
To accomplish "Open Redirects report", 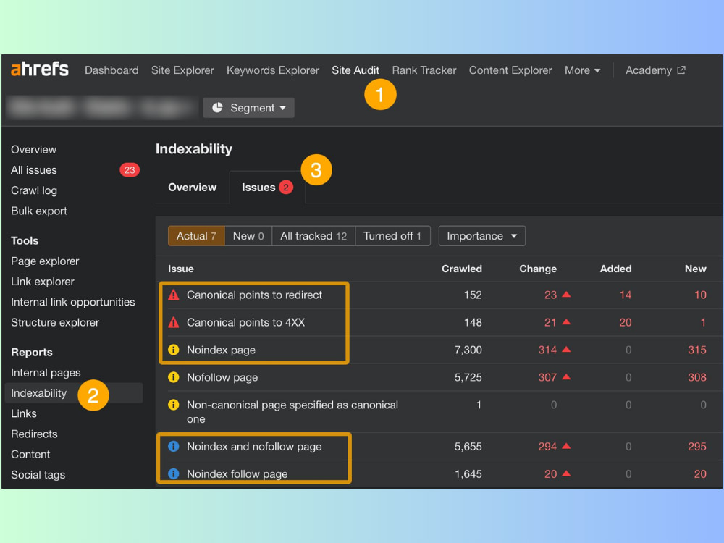I will pyautogui.click(x=34, y=434).
